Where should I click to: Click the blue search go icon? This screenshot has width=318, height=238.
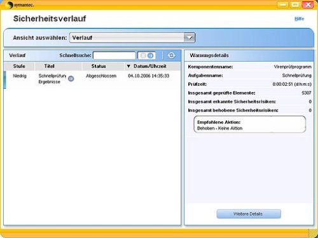pyautogui.click(x=150, y=56)
